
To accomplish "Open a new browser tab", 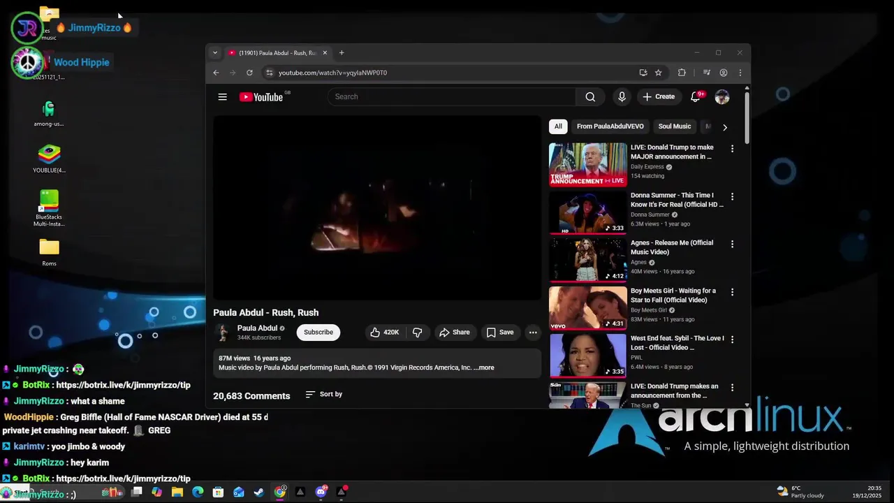I will pyautogui.click(x=342, y=52).
